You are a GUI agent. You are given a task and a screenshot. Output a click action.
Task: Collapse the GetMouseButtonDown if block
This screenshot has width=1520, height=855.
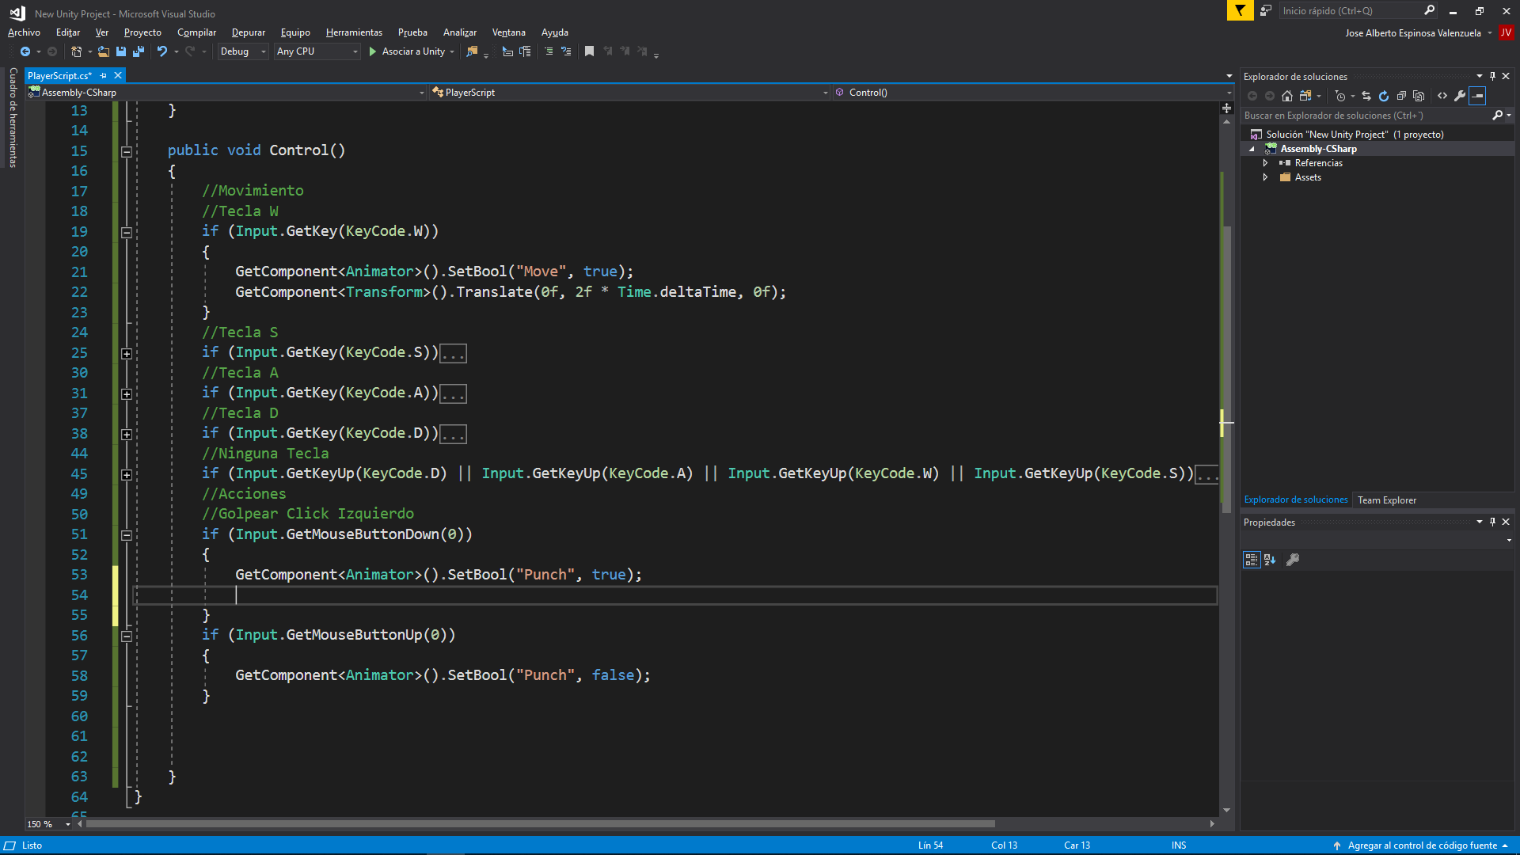tap(126, 535)
